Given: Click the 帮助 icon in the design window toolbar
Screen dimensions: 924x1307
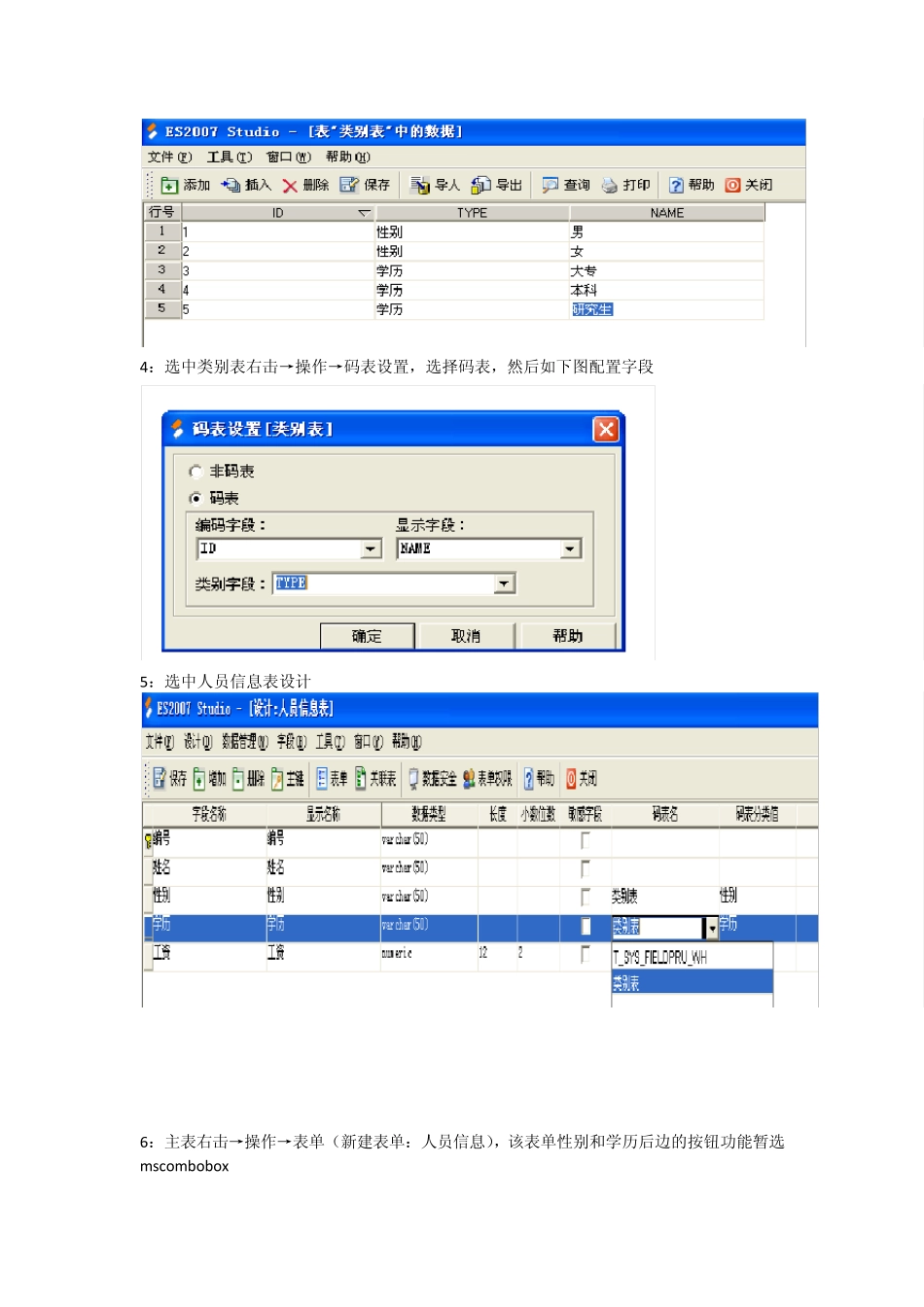Looking at the screenshot, I should coord(529,778).
